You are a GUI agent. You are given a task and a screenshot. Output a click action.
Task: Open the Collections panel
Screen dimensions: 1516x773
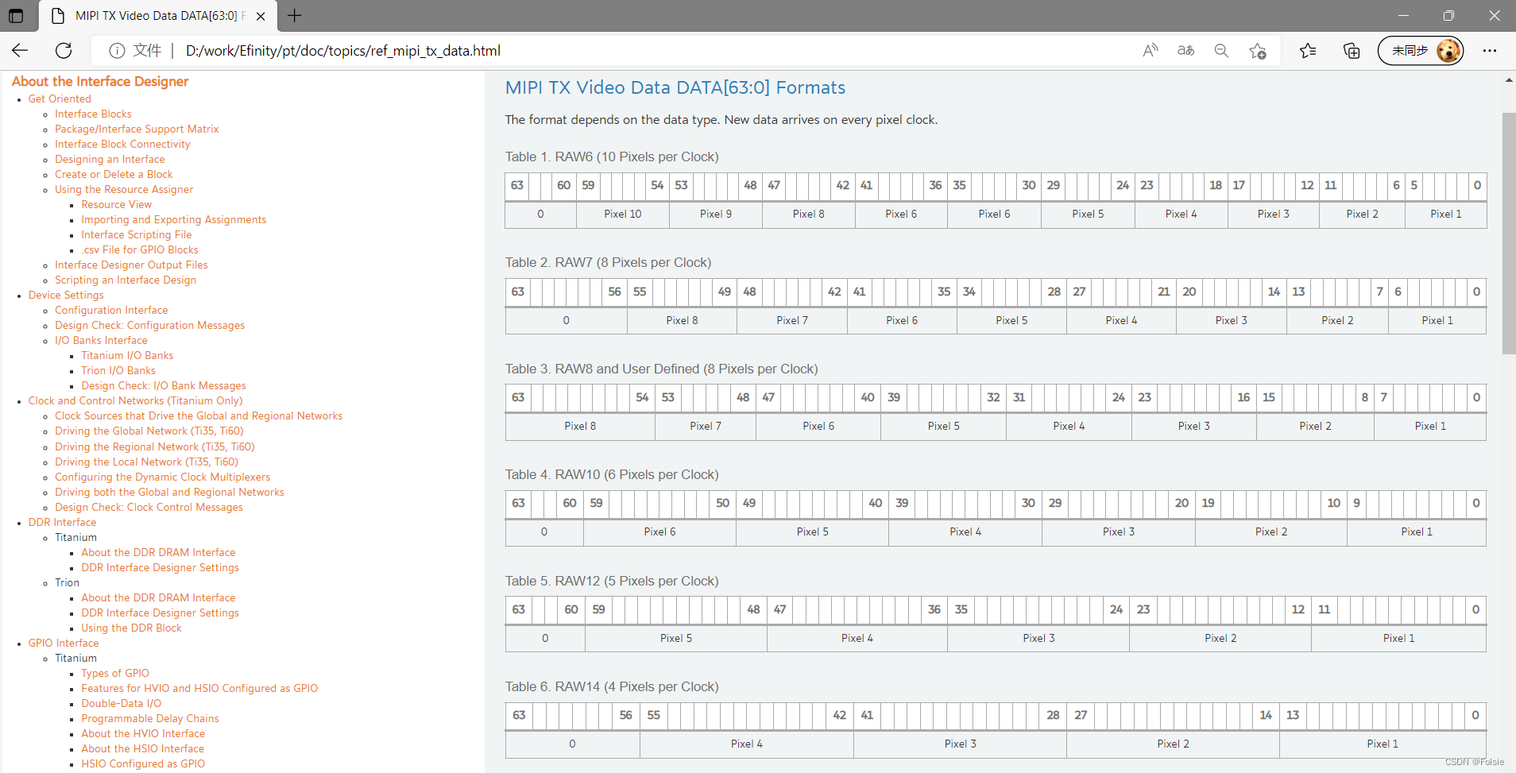pyautogui.click(x=1351, y=51)
